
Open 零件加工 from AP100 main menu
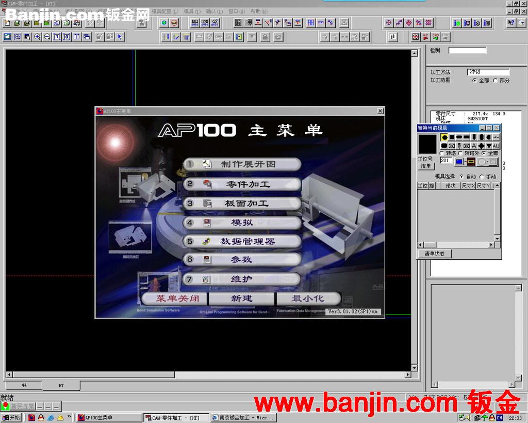[242, 184]
